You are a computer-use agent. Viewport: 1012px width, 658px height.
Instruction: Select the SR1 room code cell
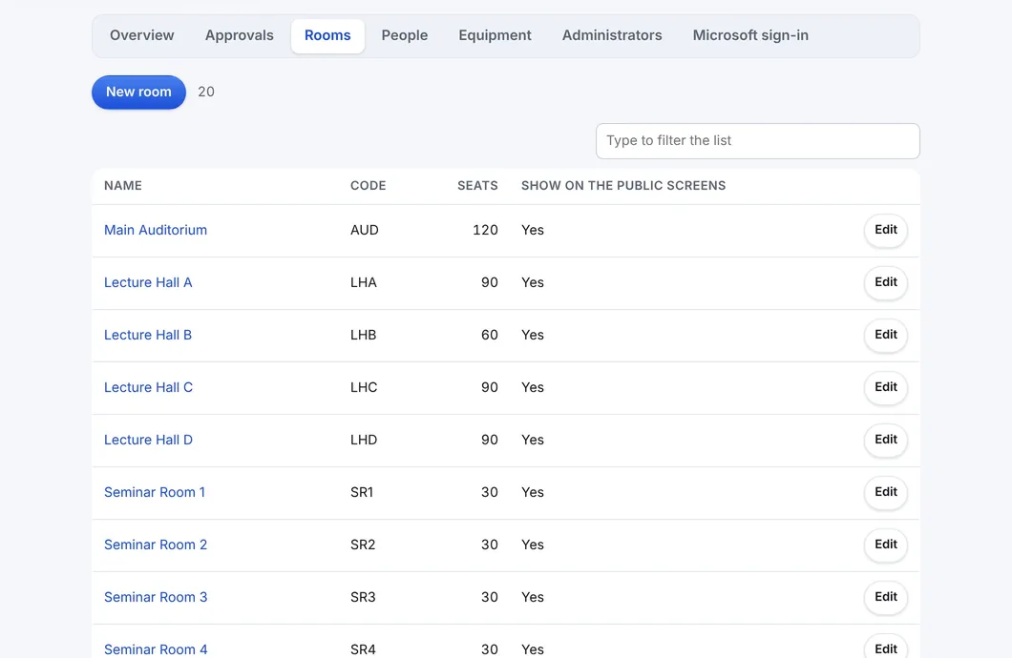362,492
